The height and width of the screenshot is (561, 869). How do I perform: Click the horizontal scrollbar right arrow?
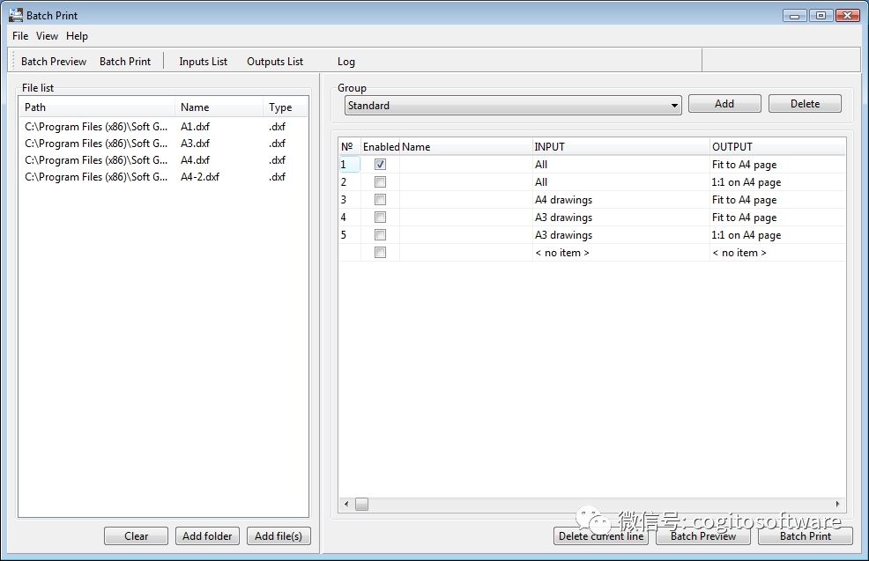click(837, 504)
